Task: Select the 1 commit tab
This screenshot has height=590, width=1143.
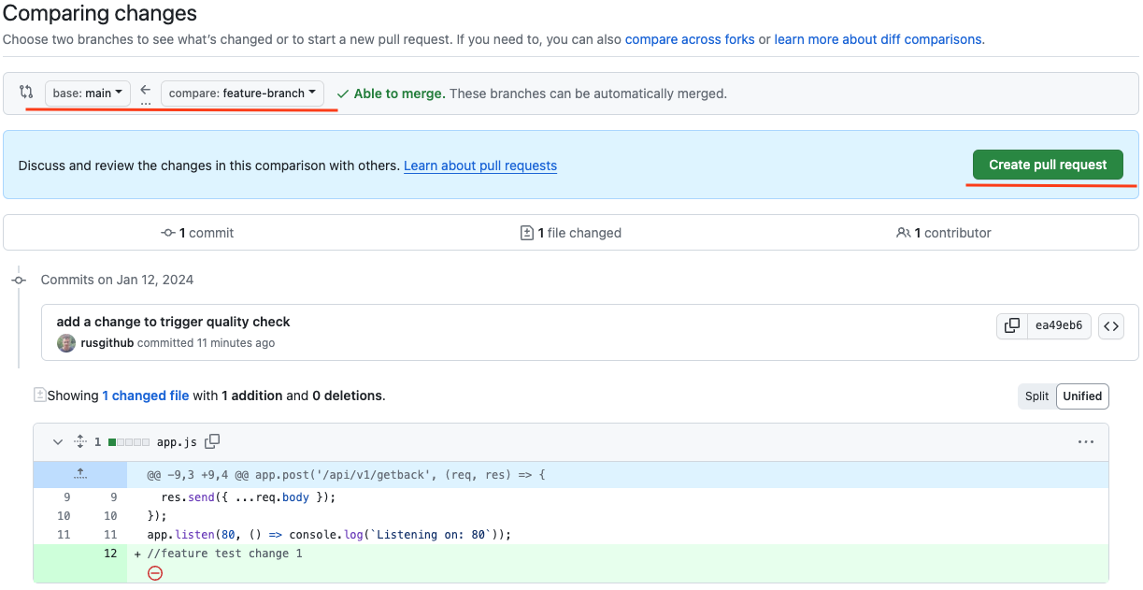Action: [197, 233]
